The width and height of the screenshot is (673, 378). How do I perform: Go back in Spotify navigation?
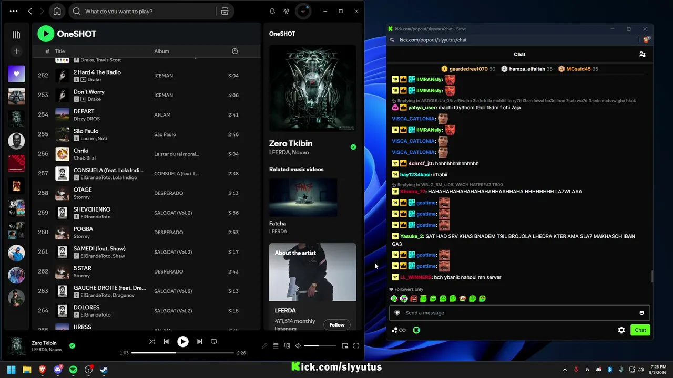click(x=30, y=11)
